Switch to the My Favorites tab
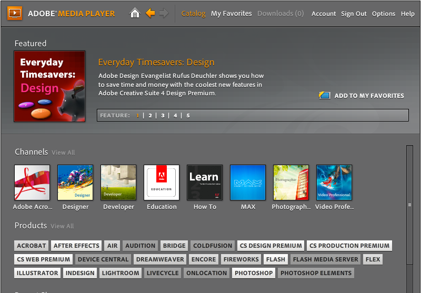Screen dimensions: 421x293 pos(231,14)
